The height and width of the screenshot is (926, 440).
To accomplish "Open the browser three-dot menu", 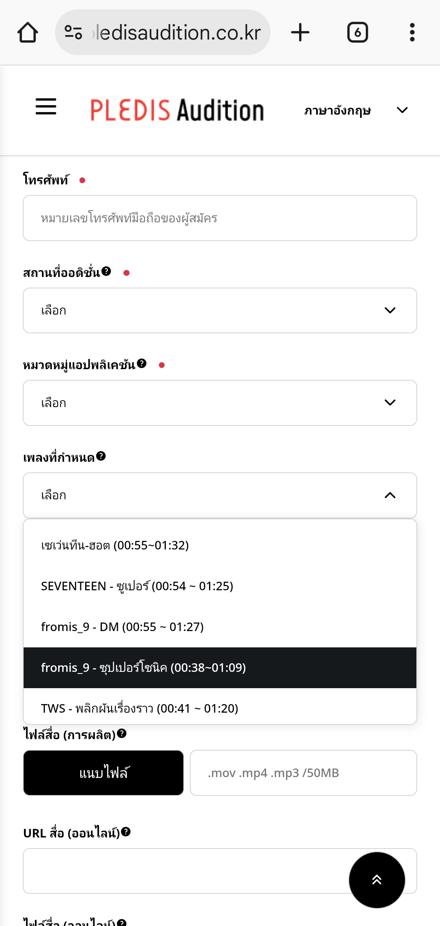I will pyautogui.click(x=412, y=32).
